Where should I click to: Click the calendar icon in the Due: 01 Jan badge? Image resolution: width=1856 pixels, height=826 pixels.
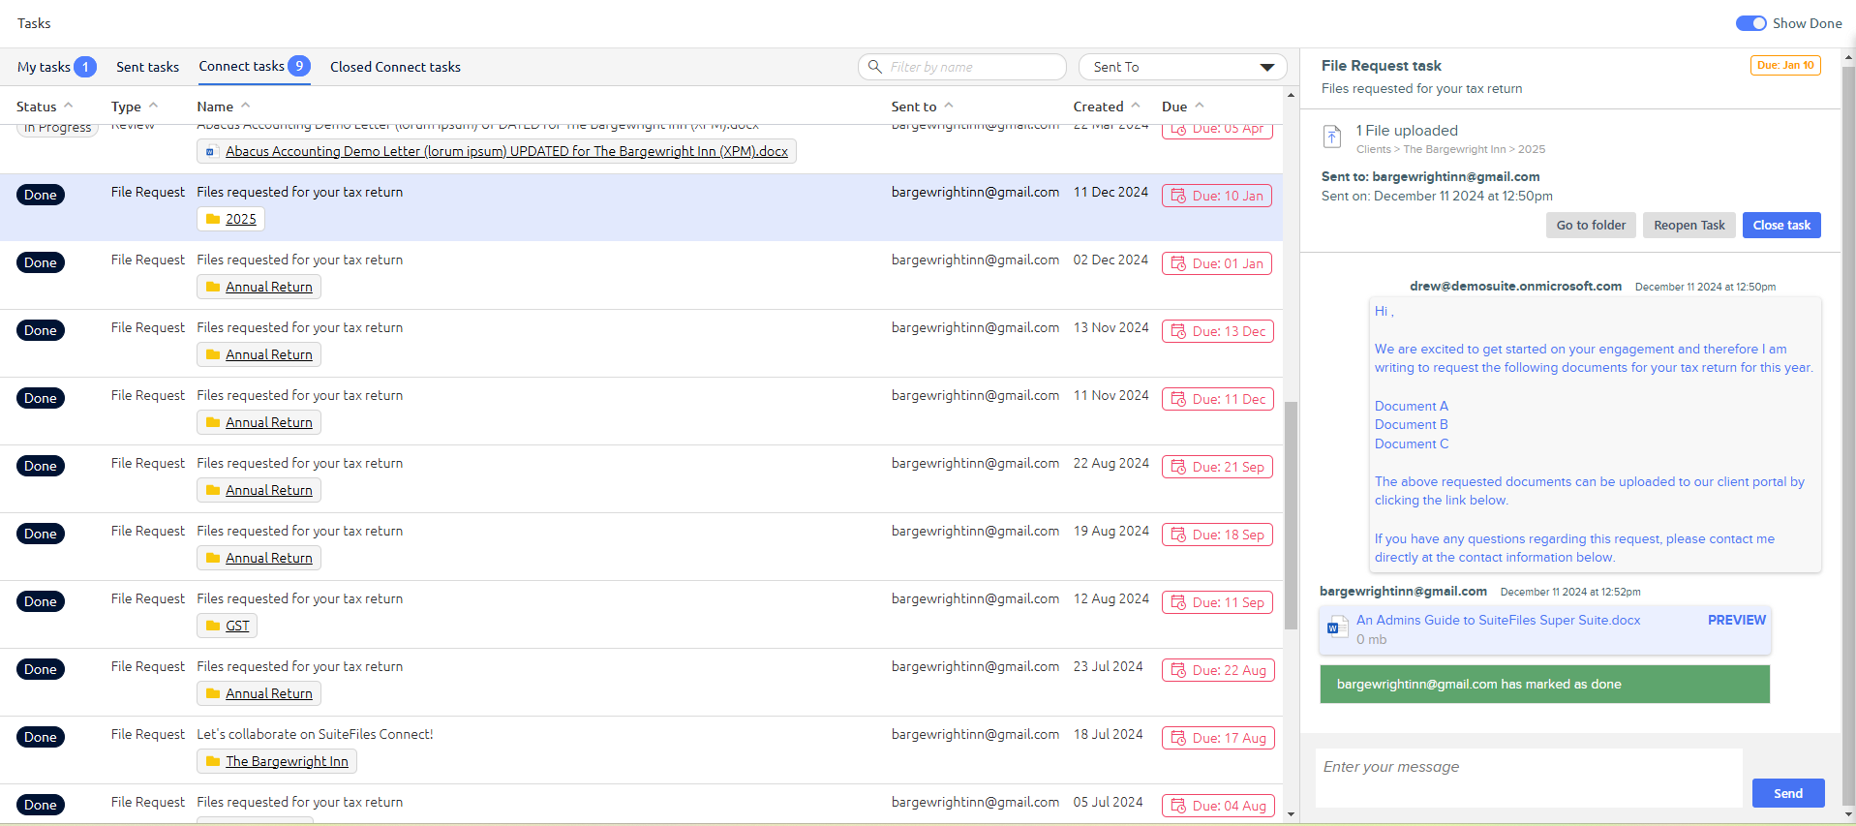(x=1178, y=263)
